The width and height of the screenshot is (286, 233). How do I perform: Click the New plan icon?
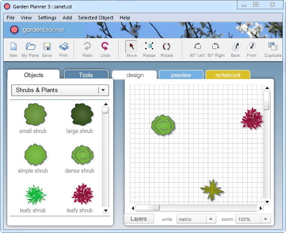click(x=13, y=47)
